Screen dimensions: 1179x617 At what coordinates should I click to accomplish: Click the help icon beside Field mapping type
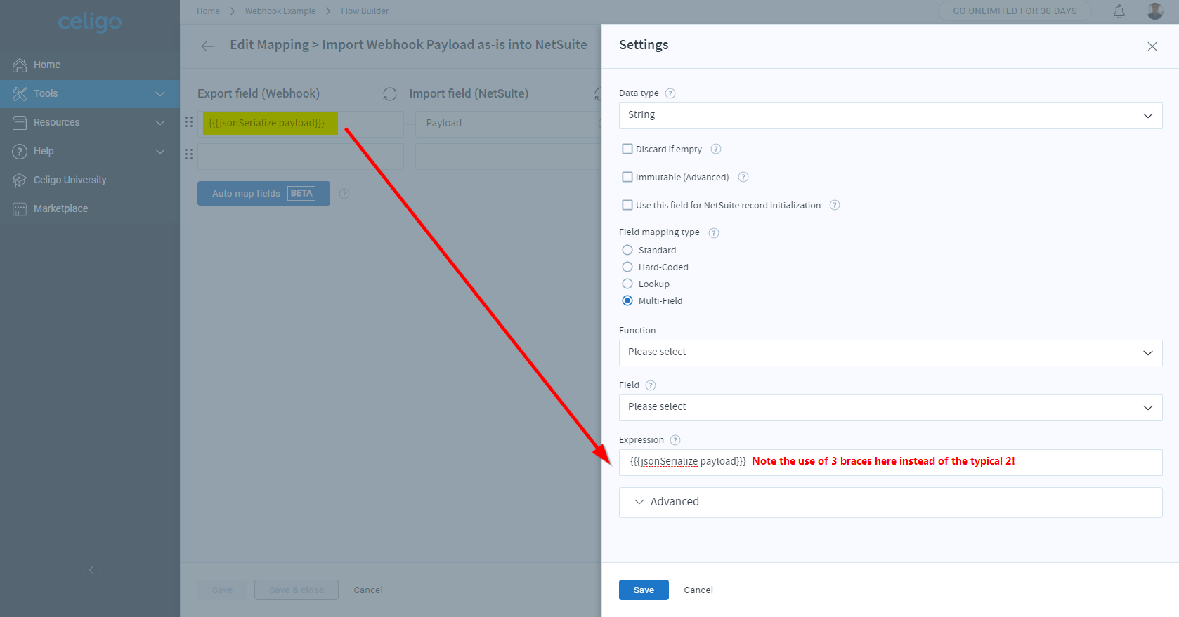[x=714, y=233]
